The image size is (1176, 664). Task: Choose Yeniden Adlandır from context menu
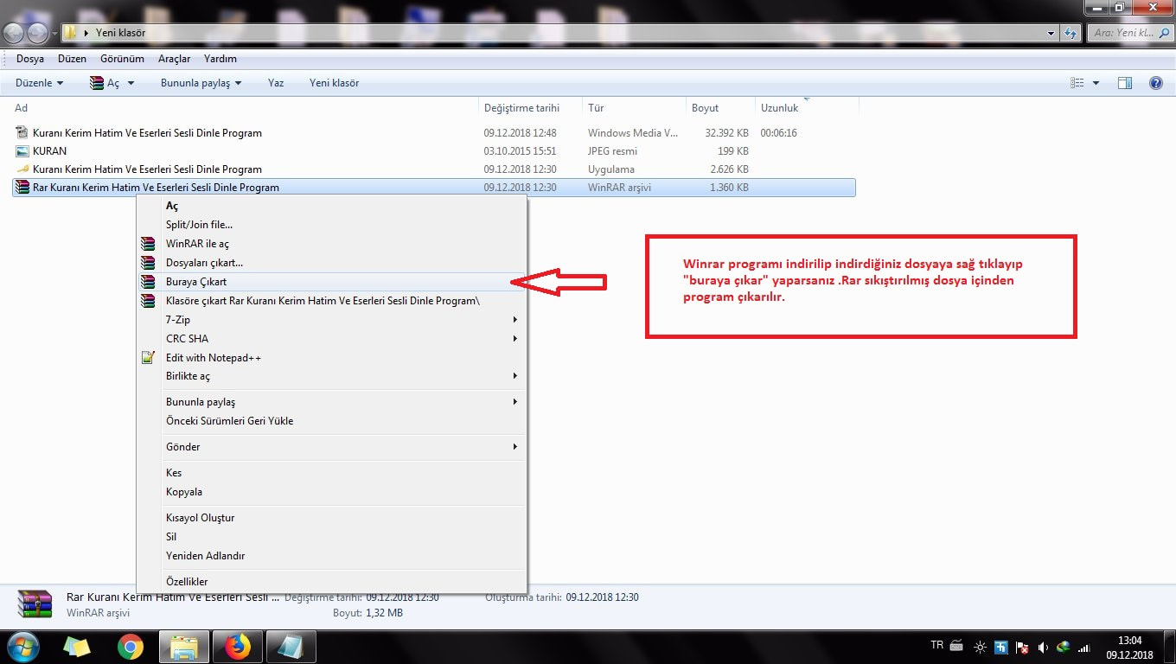point(205,556)
